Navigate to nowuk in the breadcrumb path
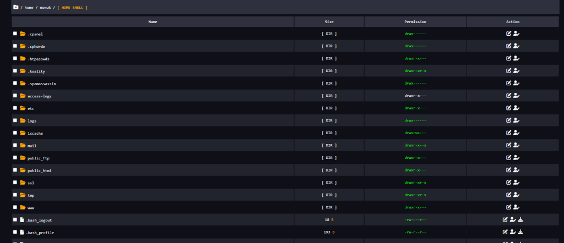Viewport: 564px width, 243px height. click(45, 8)
